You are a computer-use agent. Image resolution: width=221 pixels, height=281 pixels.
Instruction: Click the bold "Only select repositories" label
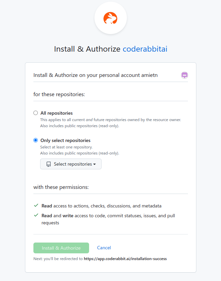[65, 140]
